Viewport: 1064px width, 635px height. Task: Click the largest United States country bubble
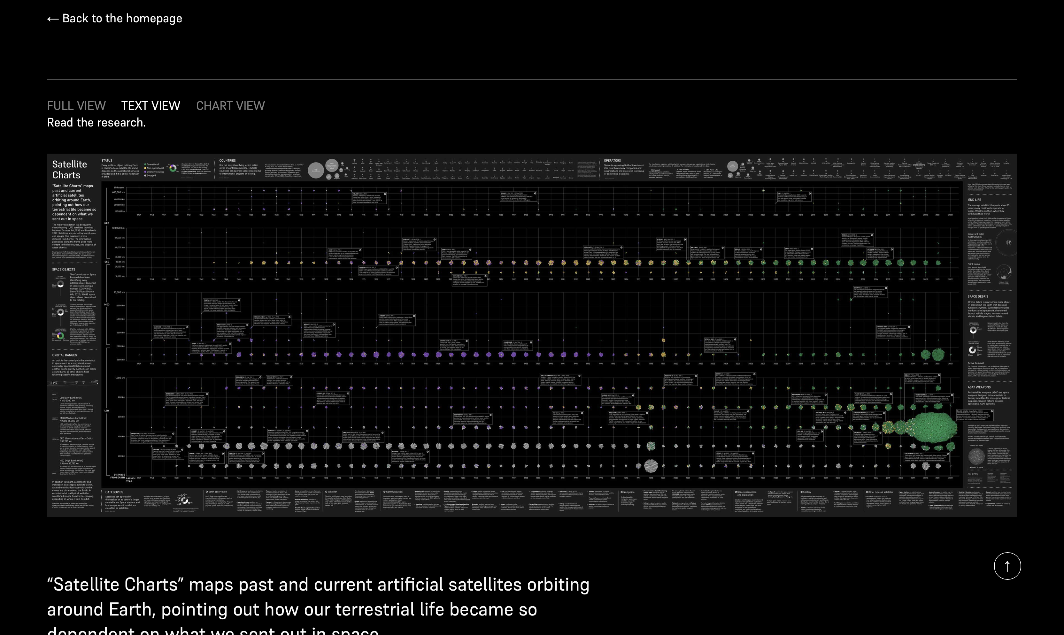pos(316,170)
